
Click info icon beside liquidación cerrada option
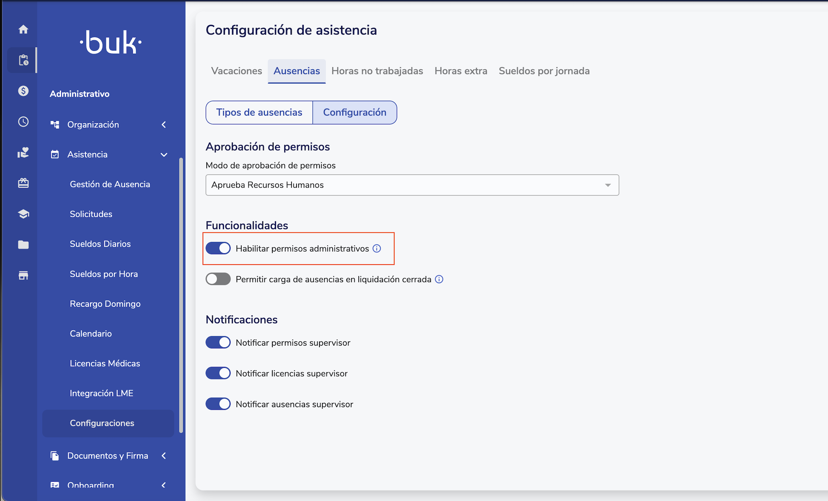click(439, 279)
